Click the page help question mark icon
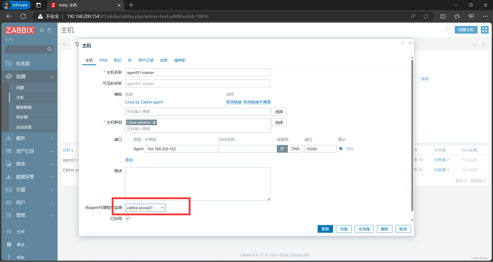Image resolution: width=493 pixels, height=262 pixels. [447, 30]
